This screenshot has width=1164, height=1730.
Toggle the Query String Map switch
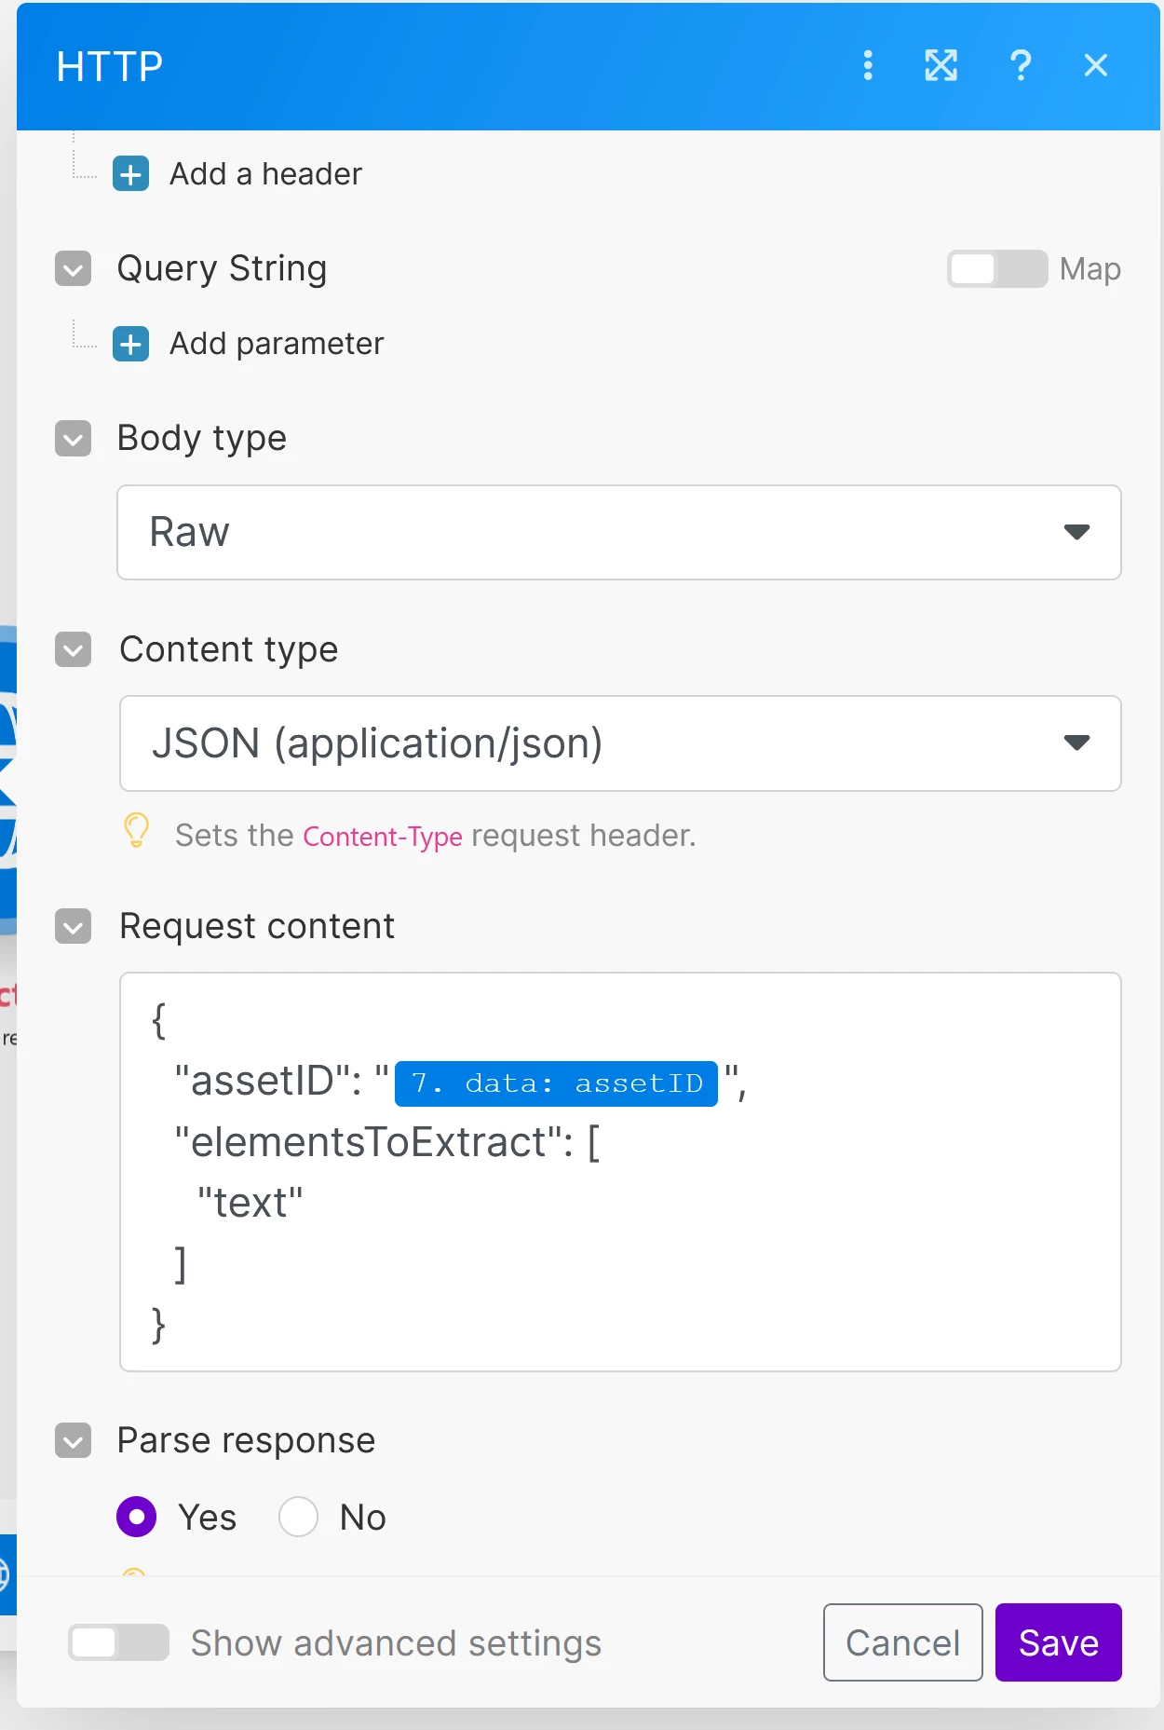pyautogui.click(x=996, y=269)
